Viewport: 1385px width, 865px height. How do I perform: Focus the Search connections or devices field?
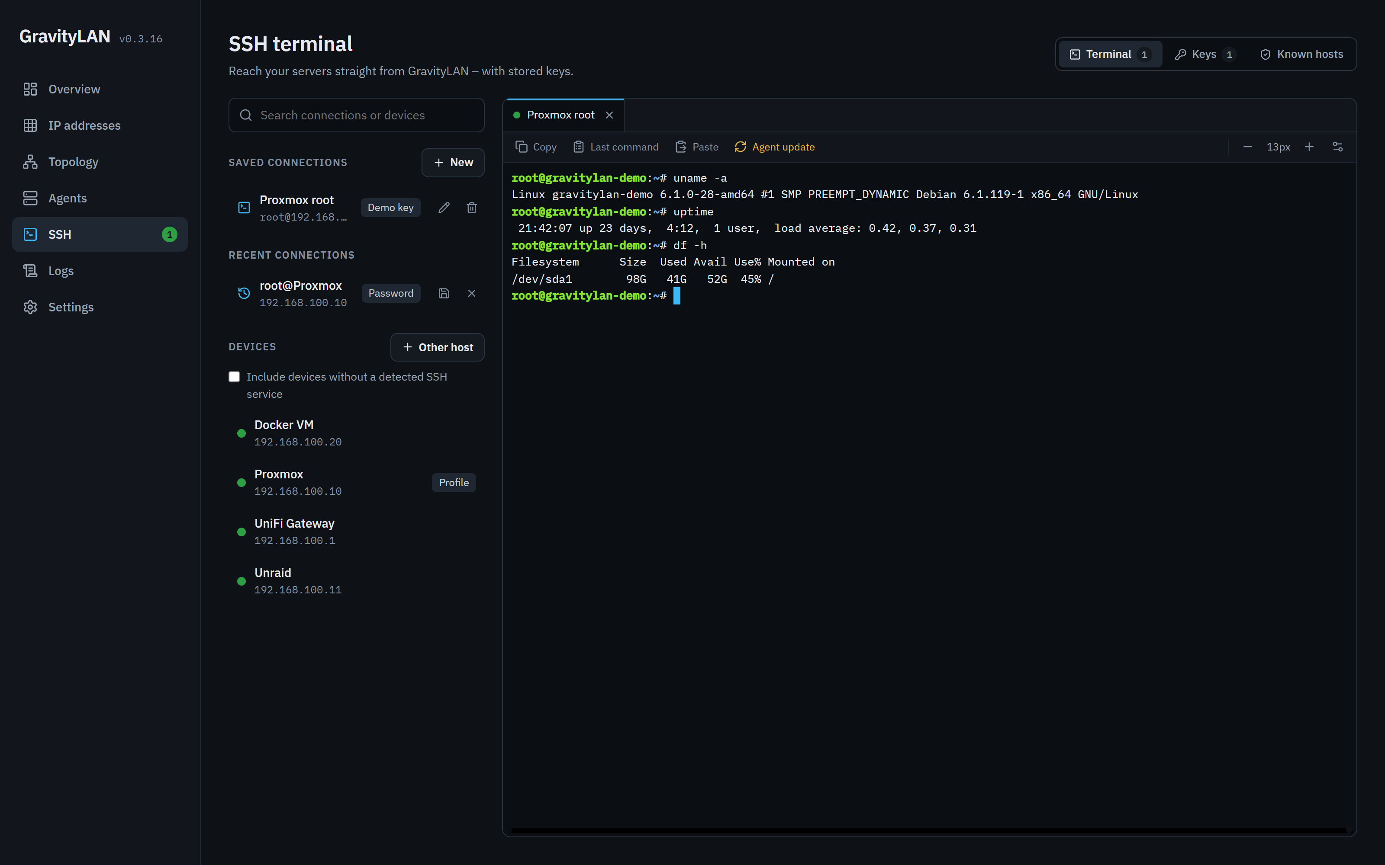coord(356,115)
